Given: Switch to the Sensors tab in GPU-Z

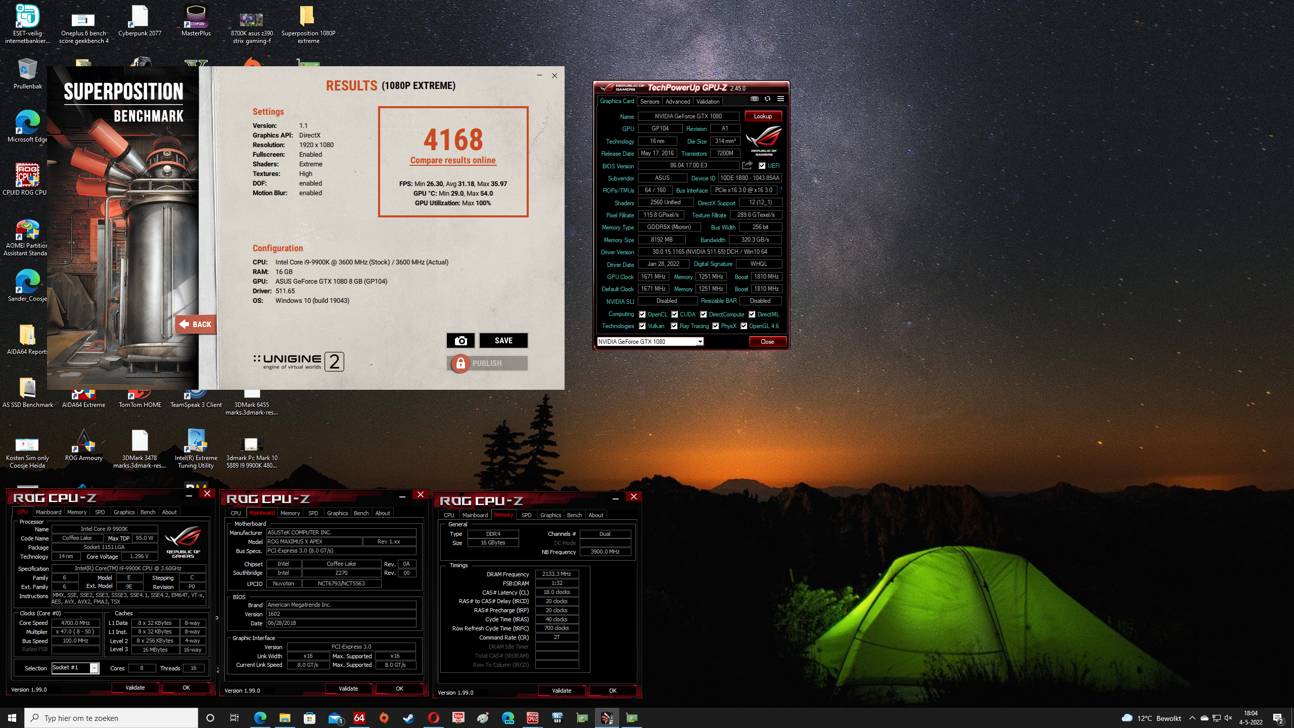Looking at the screenshot, I should tap(650, 102).
